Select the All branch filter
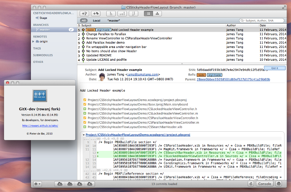The height and width of the screenshot is (192, 291). (84, 21)
